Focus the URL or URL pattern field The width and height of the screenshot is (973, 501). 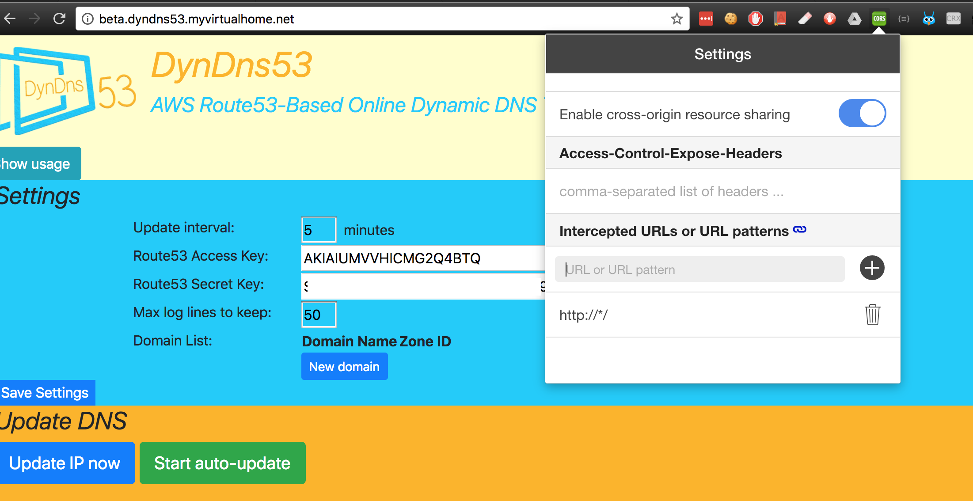tap(699, 269)
